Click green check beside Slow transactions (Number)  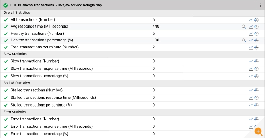pos(6,61)
